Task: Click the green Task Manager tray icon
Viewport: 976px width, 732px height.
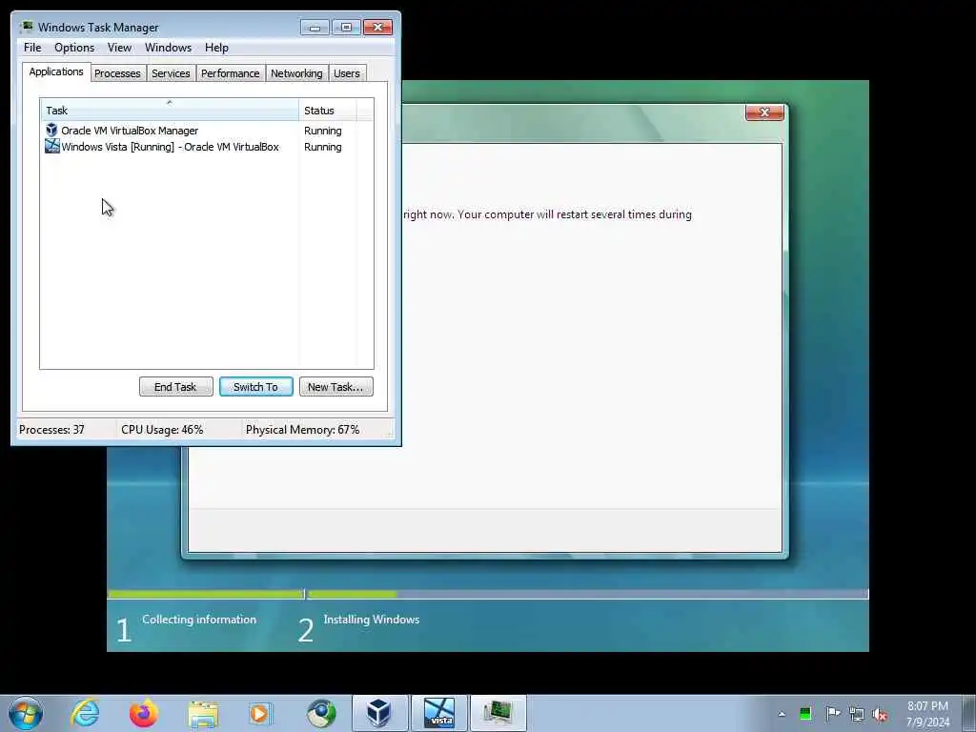Action: point(805,714)
